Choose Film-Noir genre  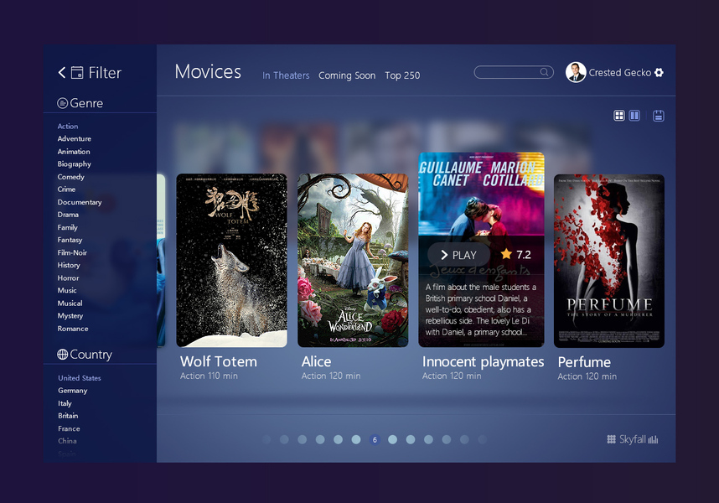click(72, 252)
